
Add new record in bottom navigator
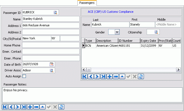[x=30, y=107]
